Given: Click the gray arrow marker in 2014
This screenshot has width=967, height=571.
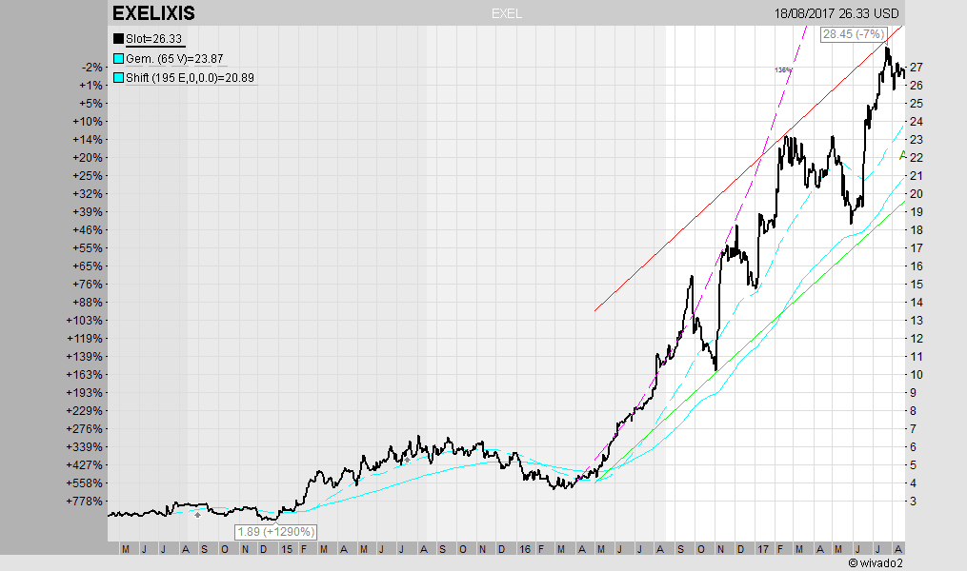Looking at the screenshot, I should [x=197, y=514].
